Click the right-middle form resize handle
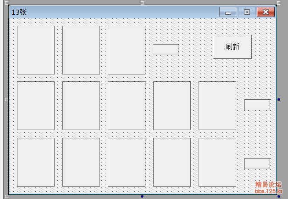The width and height of the screenshot is (288, 199). point(279,100)
